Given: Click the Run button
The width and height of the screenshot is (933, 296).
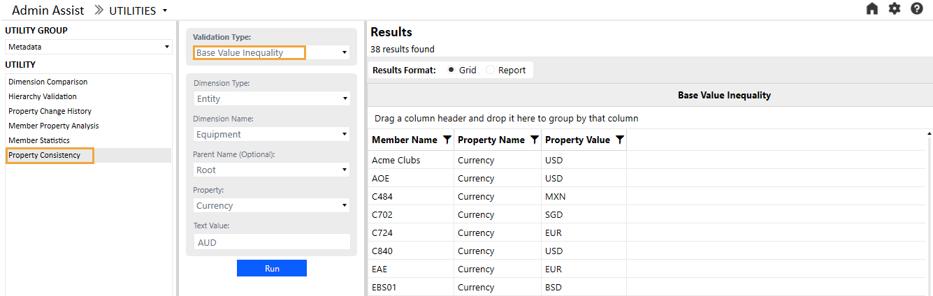Looking at the screenshot, I should tap(272, 269).
